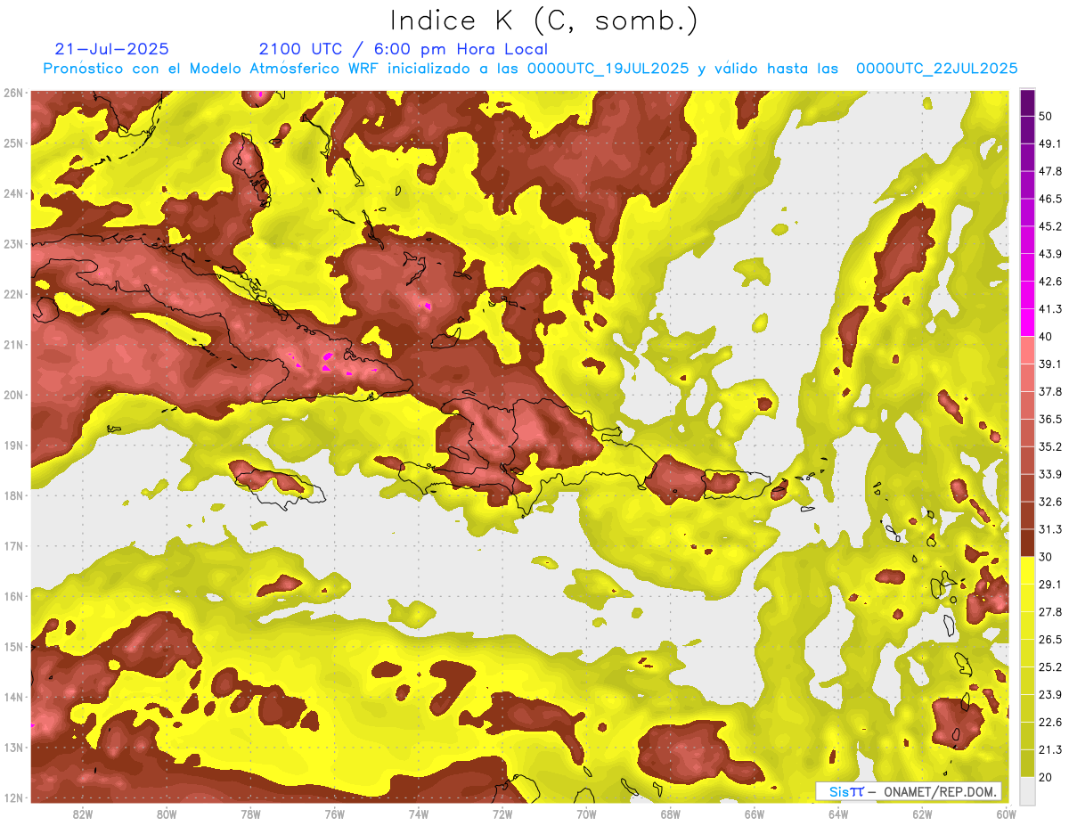Click the 'SisTT - ONAMET/REP.DOM.' logo box

click(909, 791)
